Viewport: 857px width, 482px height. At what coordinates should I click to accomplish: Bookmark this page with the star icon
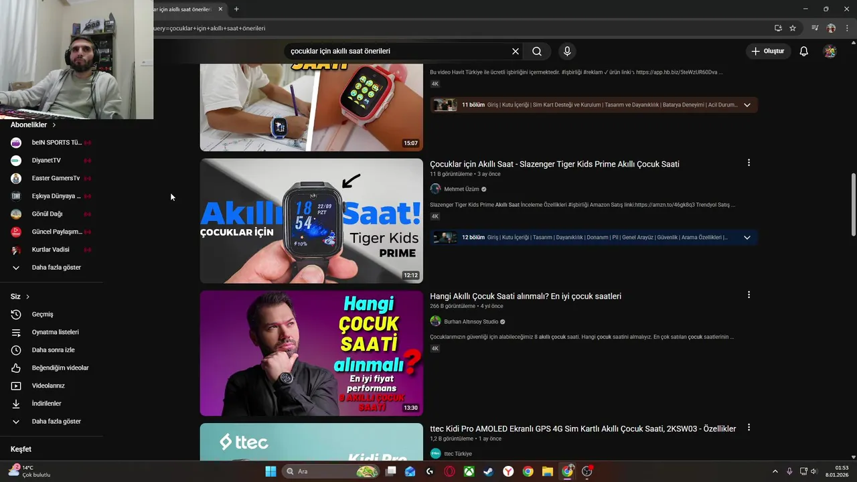click(793, 28)
